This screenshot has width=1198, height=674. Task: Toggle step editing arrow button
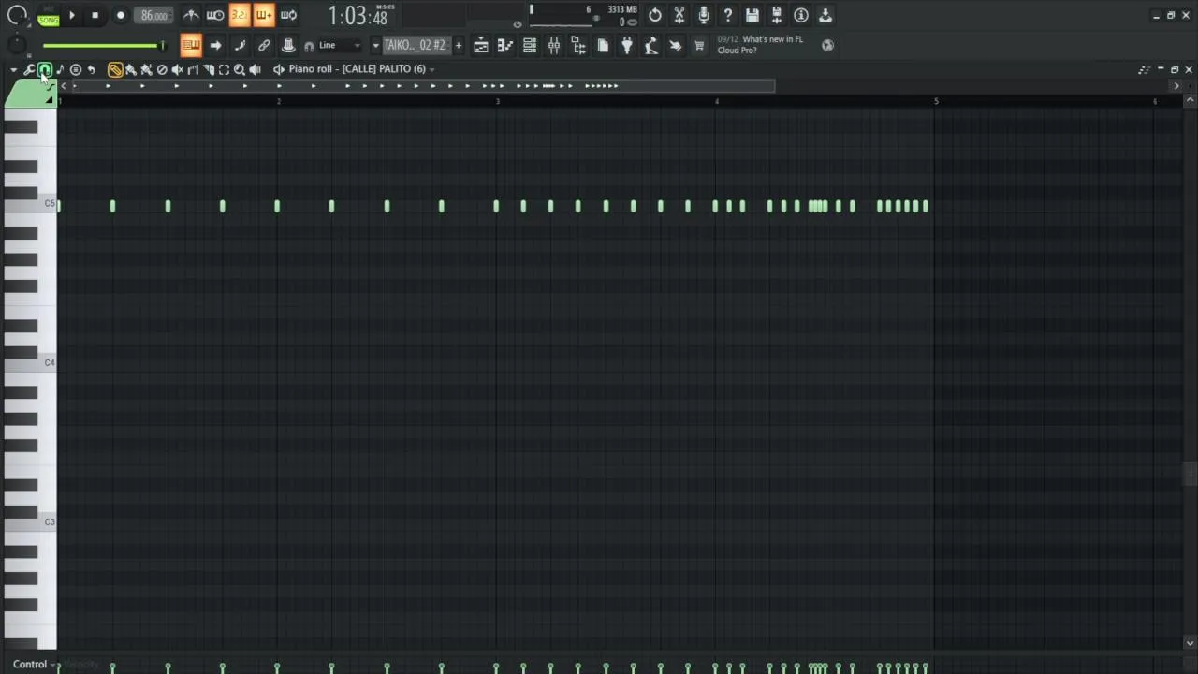tap(215, 45)
